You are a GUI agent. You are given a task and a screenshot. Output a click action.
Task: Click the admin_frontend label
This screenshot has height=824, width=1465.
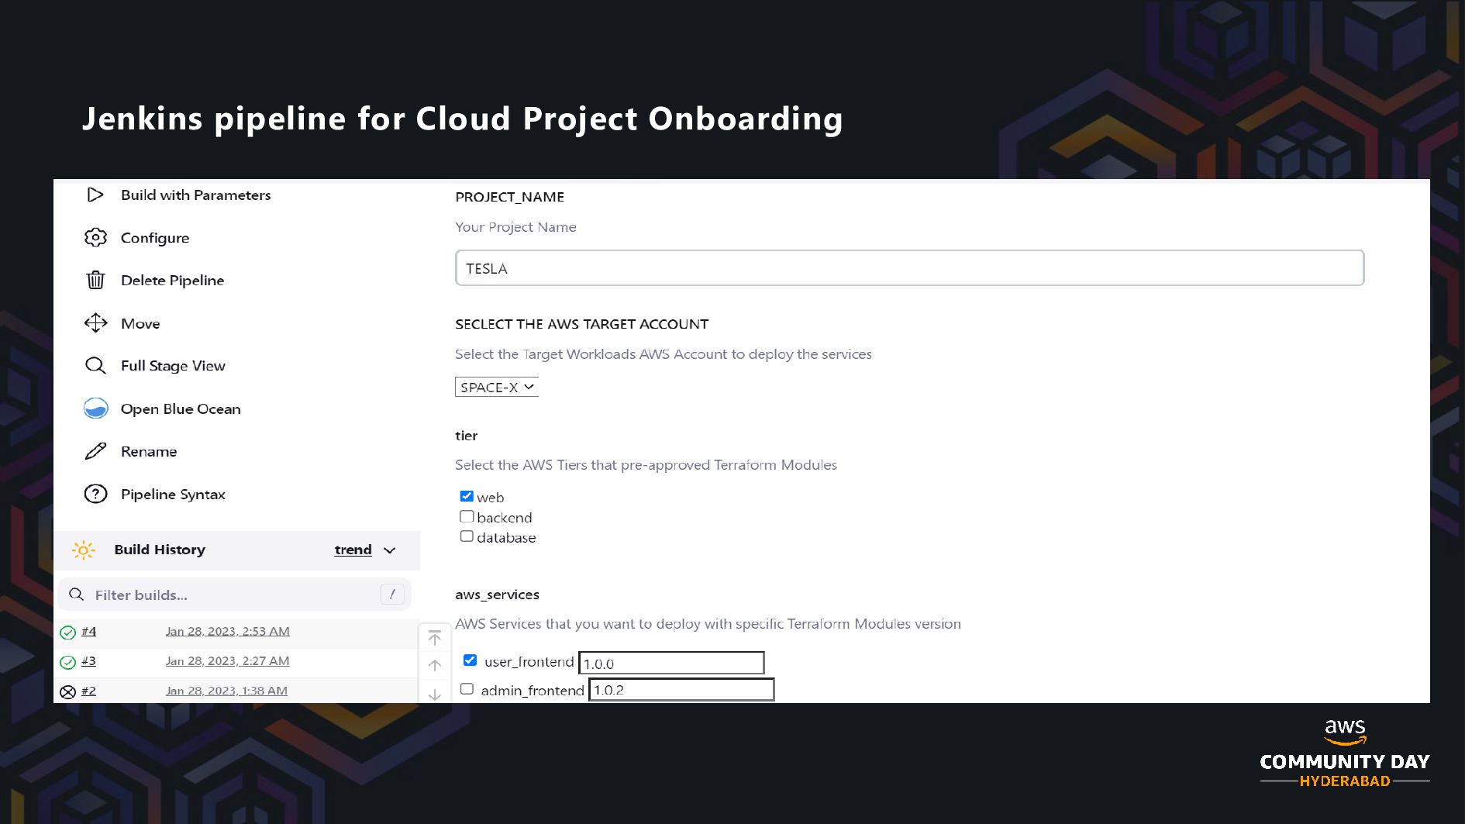[x=533, y=690]
